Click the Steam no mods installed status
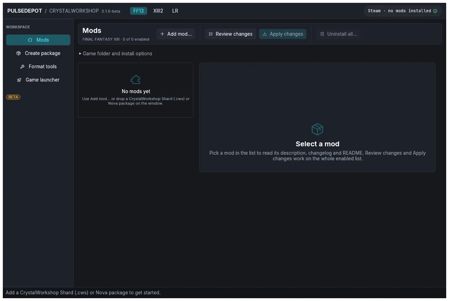Screen dimensions: 449x301 pos(403,11)
